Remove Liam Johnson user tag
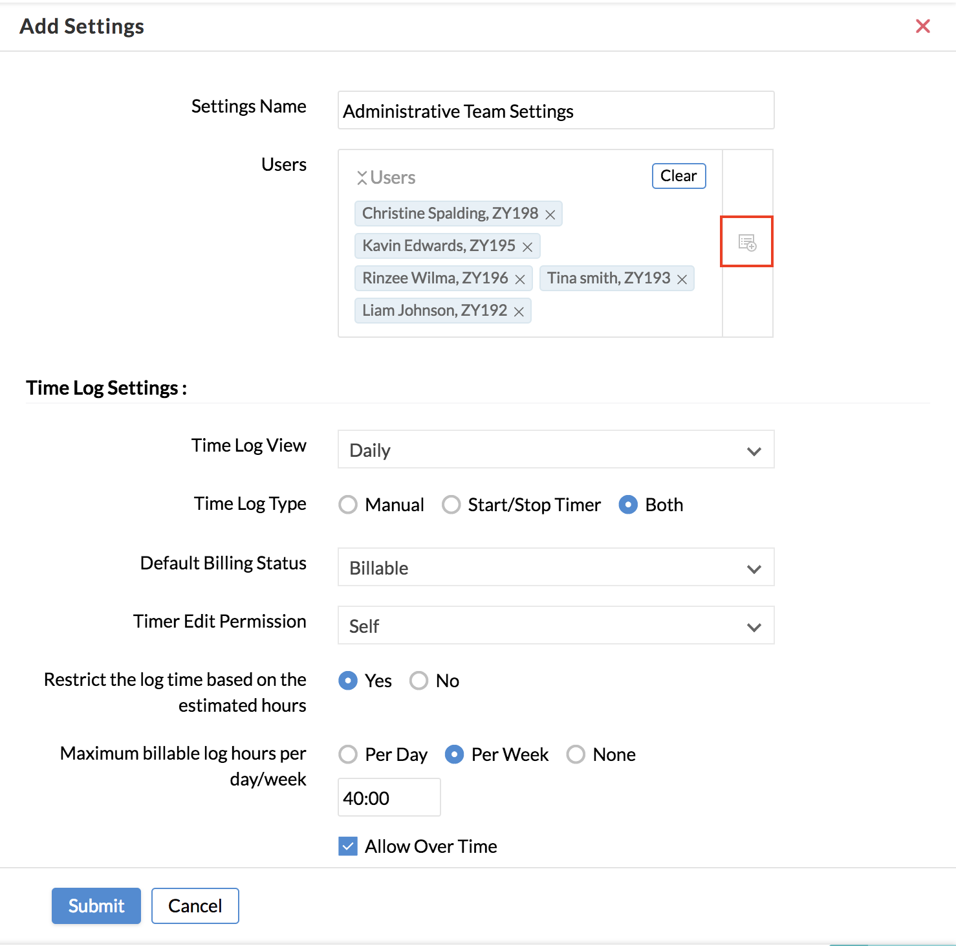This screenshot has height=946, width=956. click(x=519, y=312)
